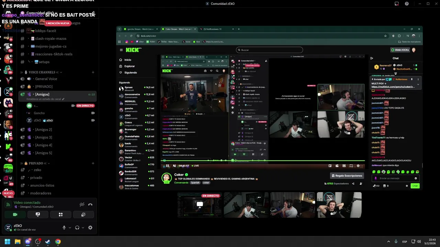This screenshot has height=247, width=440.
Task: Open headphone output options dropdown arrow
Action: coord(83,227)
